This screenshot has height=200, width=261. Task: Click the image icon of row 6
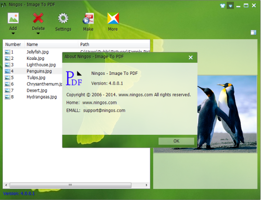tap(7, 84)
